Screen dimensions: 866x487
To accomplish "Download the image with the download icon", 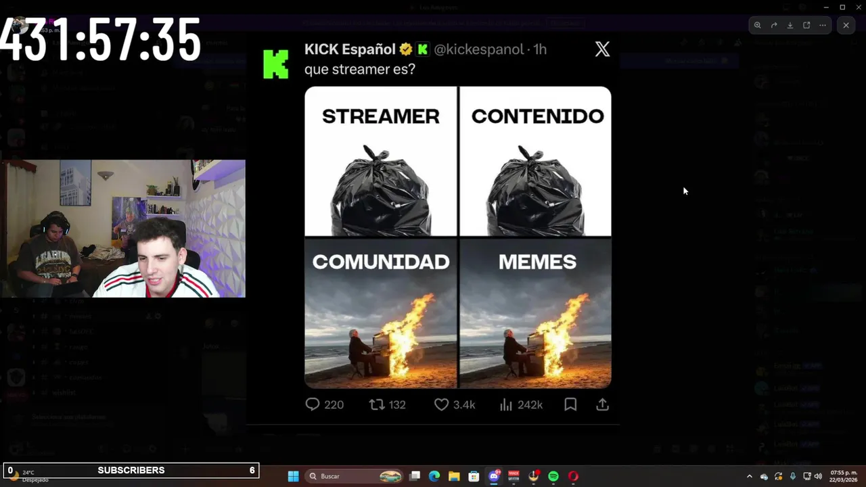I will tap(790, 25).
